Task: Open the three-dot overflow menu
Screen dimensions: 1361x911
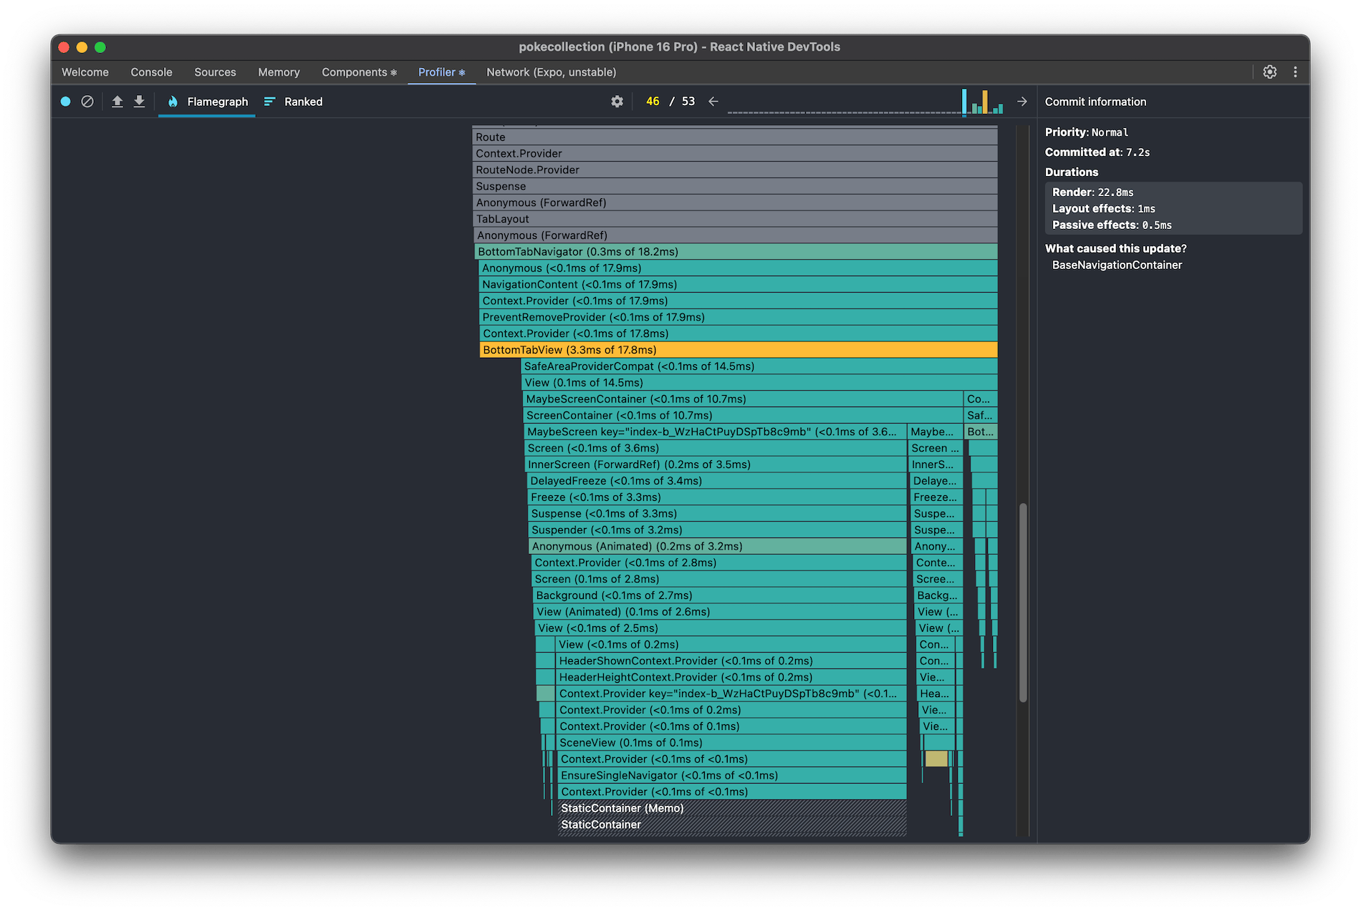Action: pos(1295,72)
